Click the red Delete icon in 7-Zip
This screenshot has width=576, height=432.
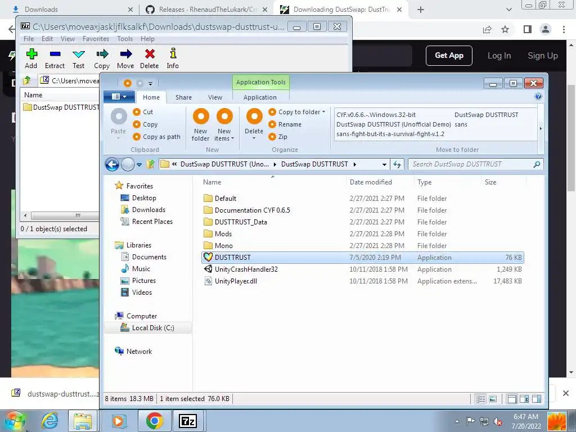[150, 55]
